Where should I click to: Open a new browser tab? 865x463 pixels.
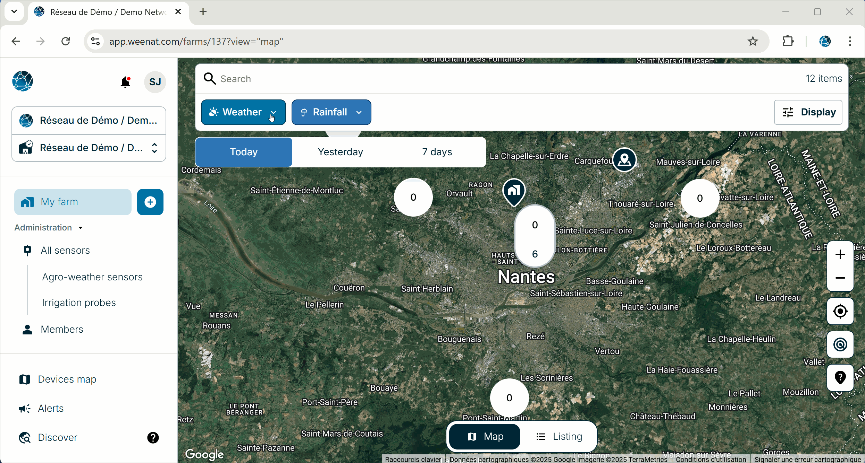pos(203,12)
